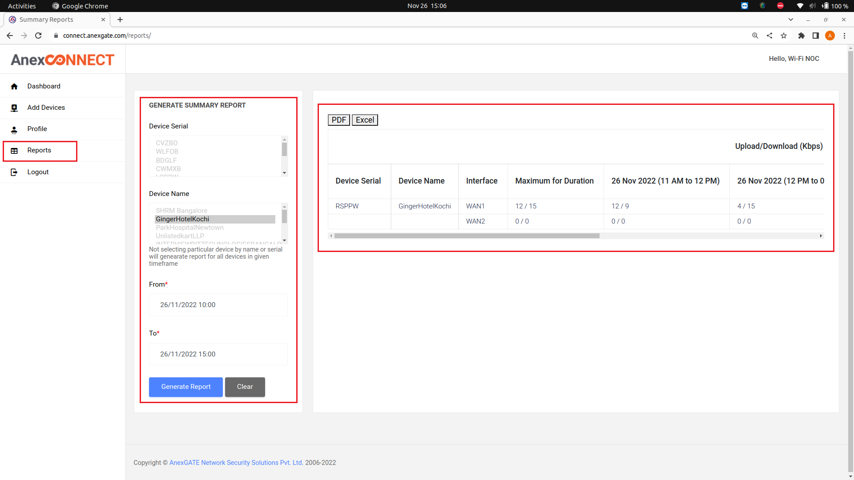Export report as PDF
Viewport: 854px width, 480px height.
[339, 120]
